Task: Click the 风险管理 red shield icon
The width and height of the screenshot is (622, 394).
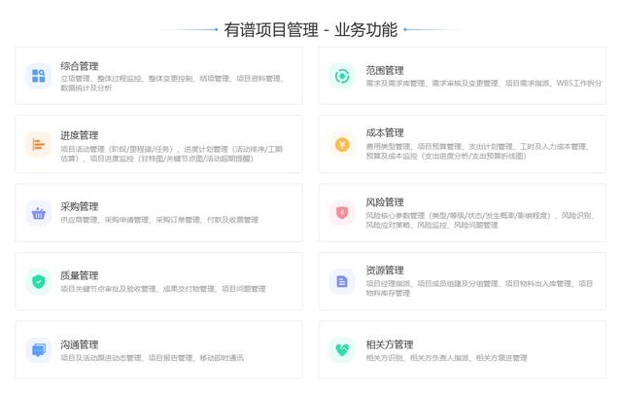Action: click(x=342, y=213)
